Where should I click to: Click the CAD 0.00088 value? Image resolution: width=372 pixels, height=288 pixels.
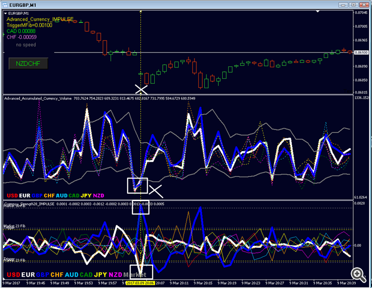[21, 31]
